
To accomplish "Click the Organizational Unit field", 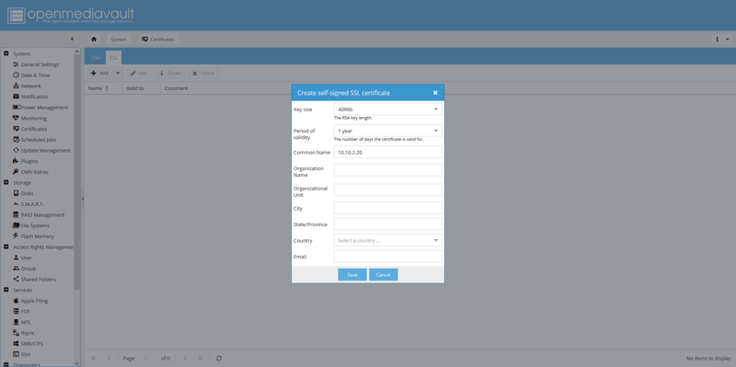I will [x=387, y=189].
